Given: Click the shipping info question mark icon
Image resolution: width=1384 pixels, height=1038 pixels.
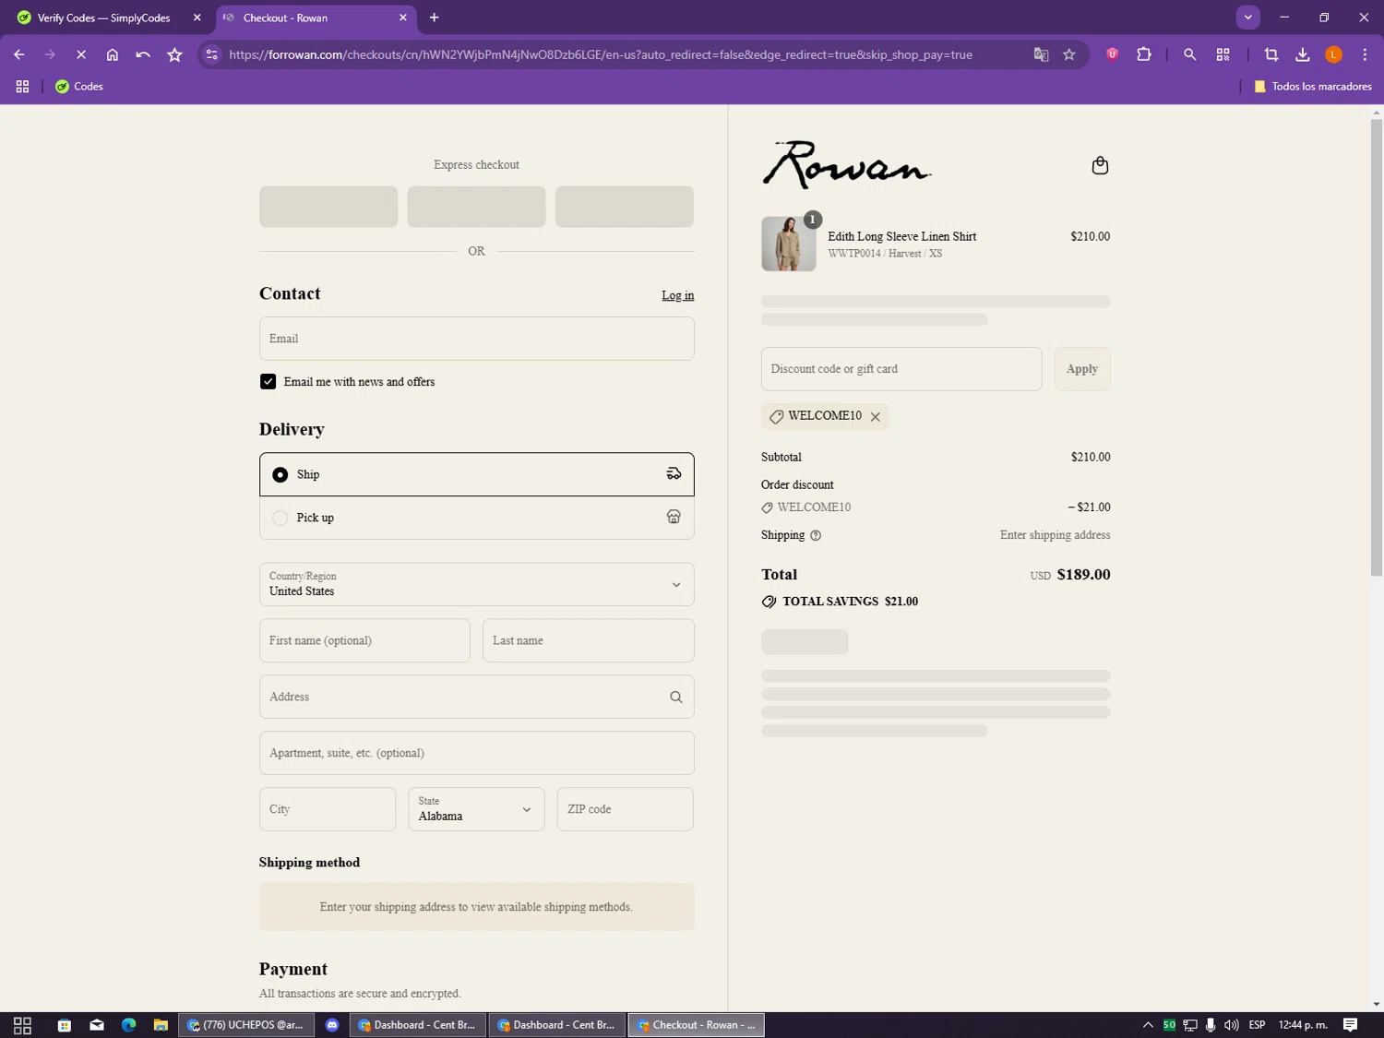Looking at the screenshot, I should coord(816,535).
